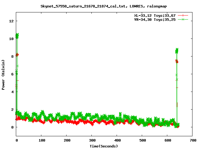Click x-axis tick label 200
The height and width of the screenshot is (149, 199).
click(x=67, y=140)
